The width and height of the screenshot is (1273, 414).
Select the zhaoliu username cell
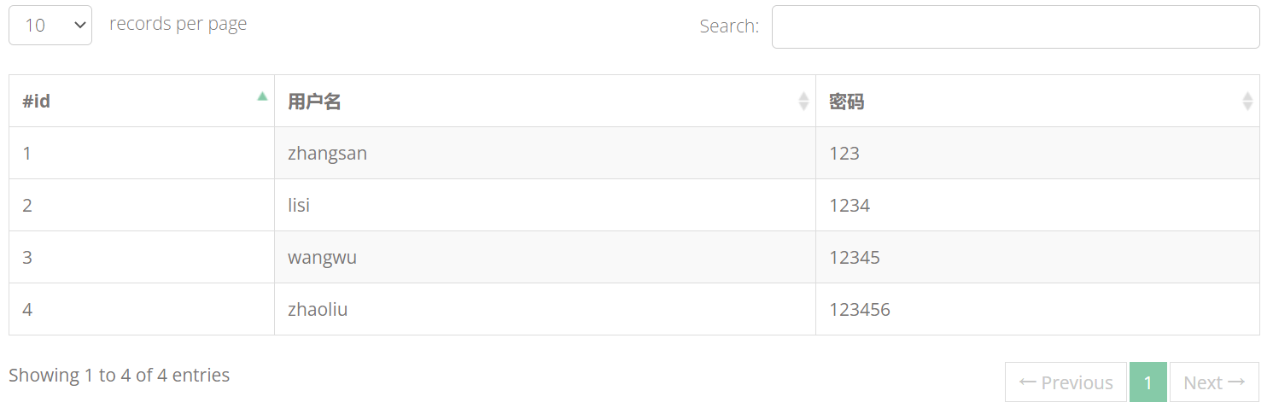pos(545,310)
